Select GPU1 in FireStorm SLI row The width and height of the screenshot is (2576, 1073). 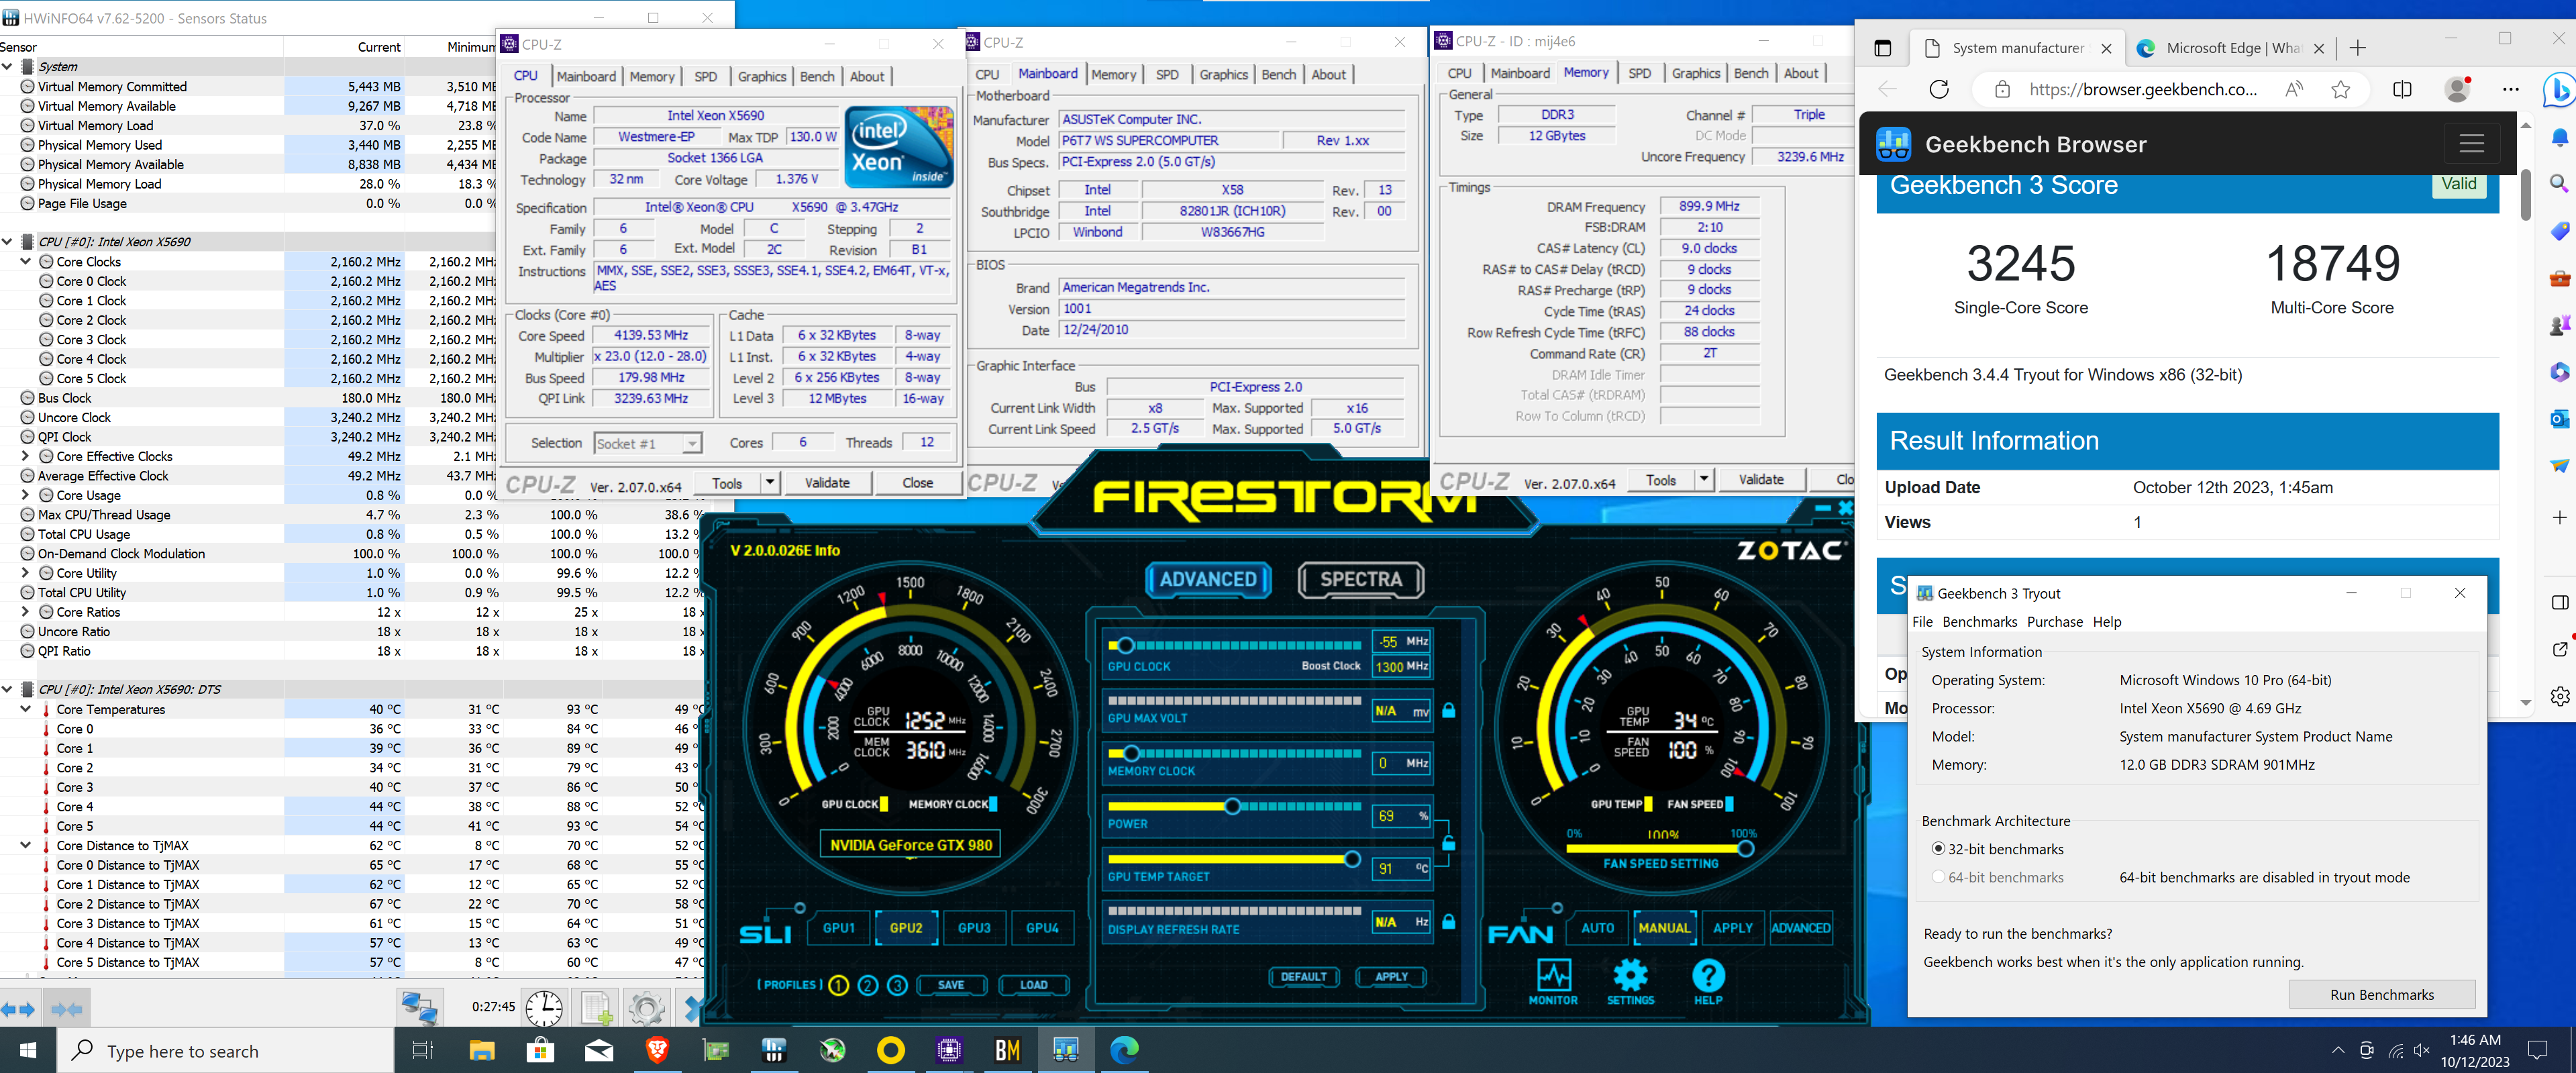[x=838, y=928]
